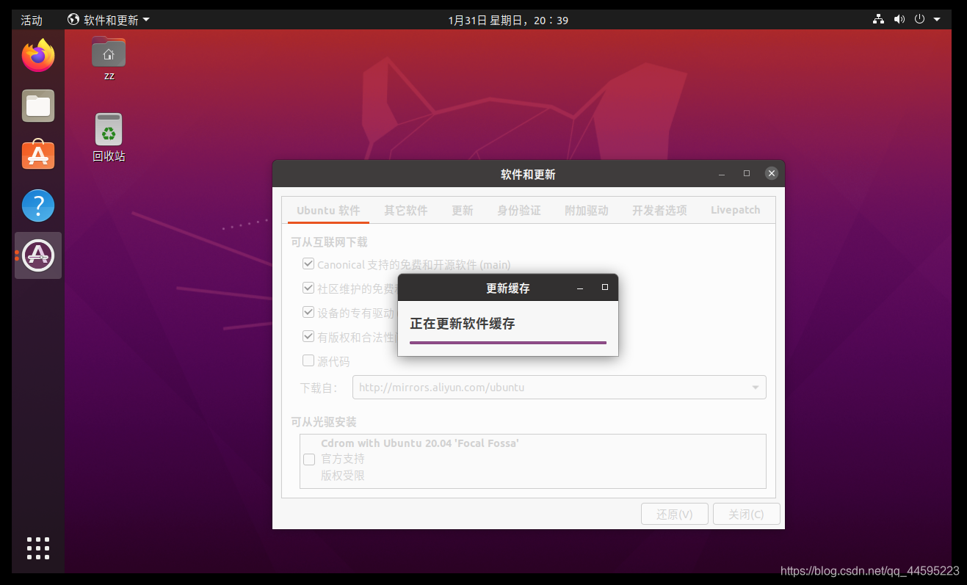Expand the system menu arrow in top bar
This screenshot has width=967, height=585.
click(937, 20)
